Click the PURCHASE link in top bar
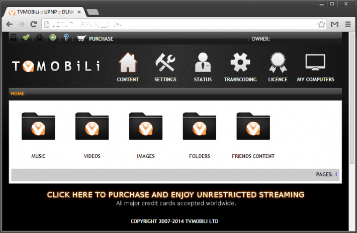This screenshot has height=233, width=357. (x=101, y=39)
